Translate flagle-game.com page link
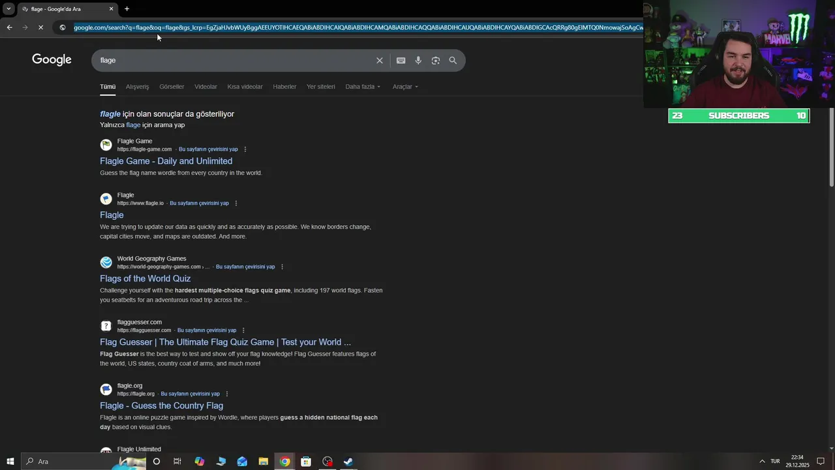The image size is (835, 470). 208,149
